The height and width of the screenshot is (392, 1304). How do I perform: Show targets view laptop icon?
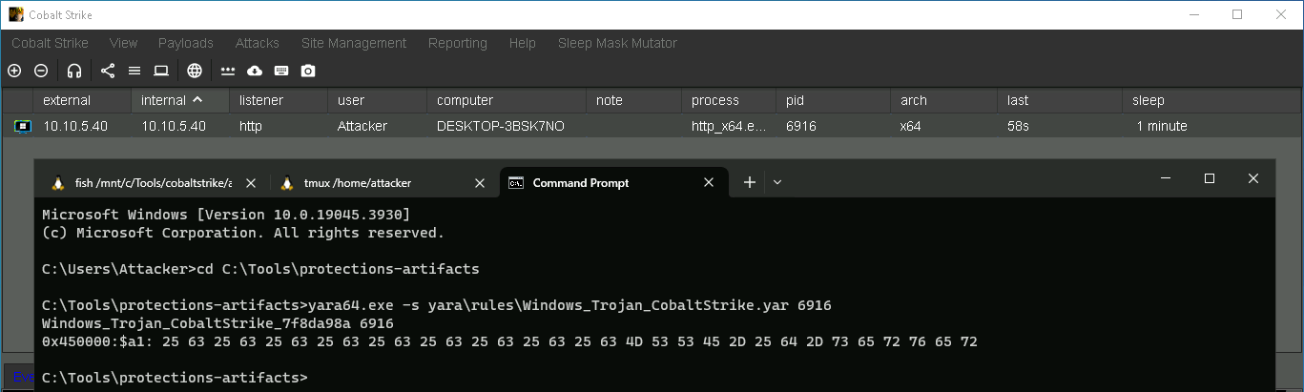point(161,71)
